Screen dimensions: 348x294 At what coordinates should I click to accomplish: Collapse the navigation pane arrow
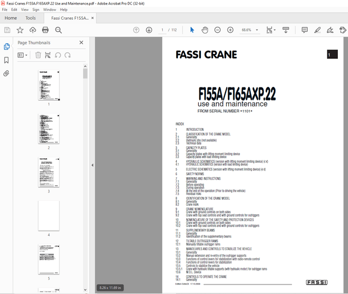tap(92, 165)
